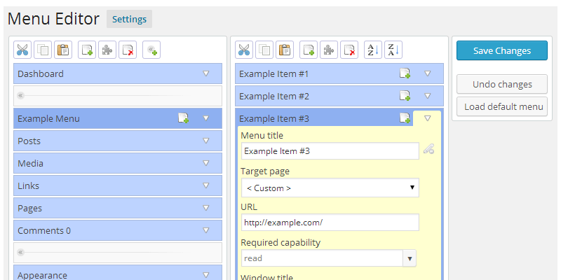This screenshot has height=280, width=561.
Task: Collapse the Example Item #3 properties
Action: [428, 118]
